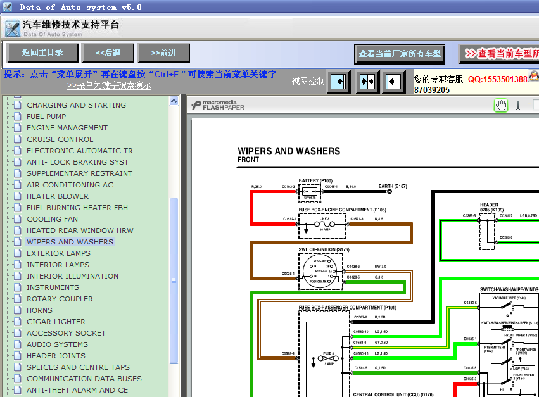Click the red 查看当前车型 button
Image resolution: width=539 pixels, height=397 pixels.
click(x=499, y=54)
